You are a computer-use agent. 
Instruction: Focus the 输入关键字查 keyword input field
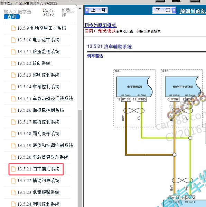[x=17, y=12]
